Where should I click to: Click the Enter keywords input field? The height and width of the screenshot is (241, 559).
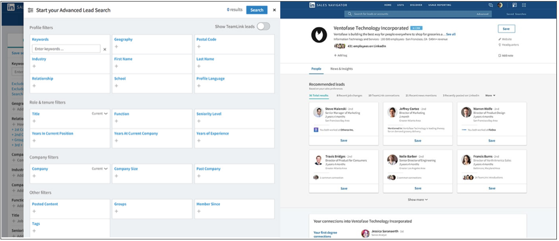click(66, 49)
